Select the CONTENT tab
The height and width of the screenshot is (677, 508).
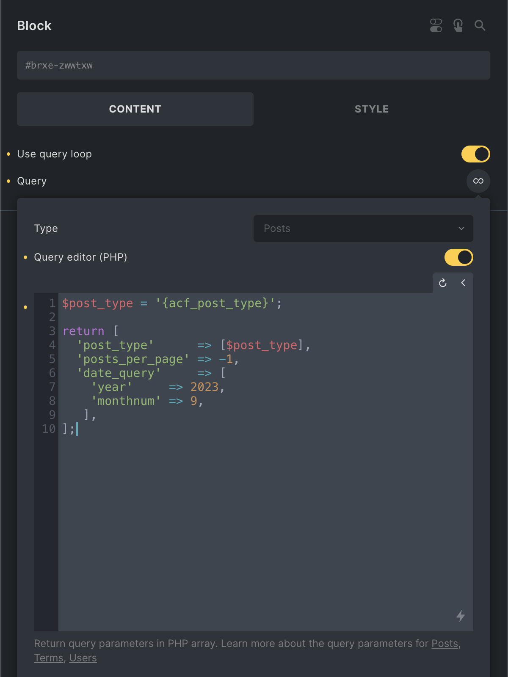[x=135, y=109]
